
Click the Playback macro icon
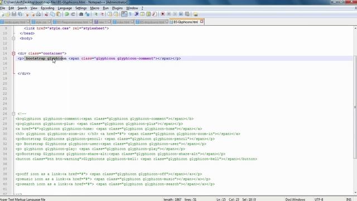175,15
